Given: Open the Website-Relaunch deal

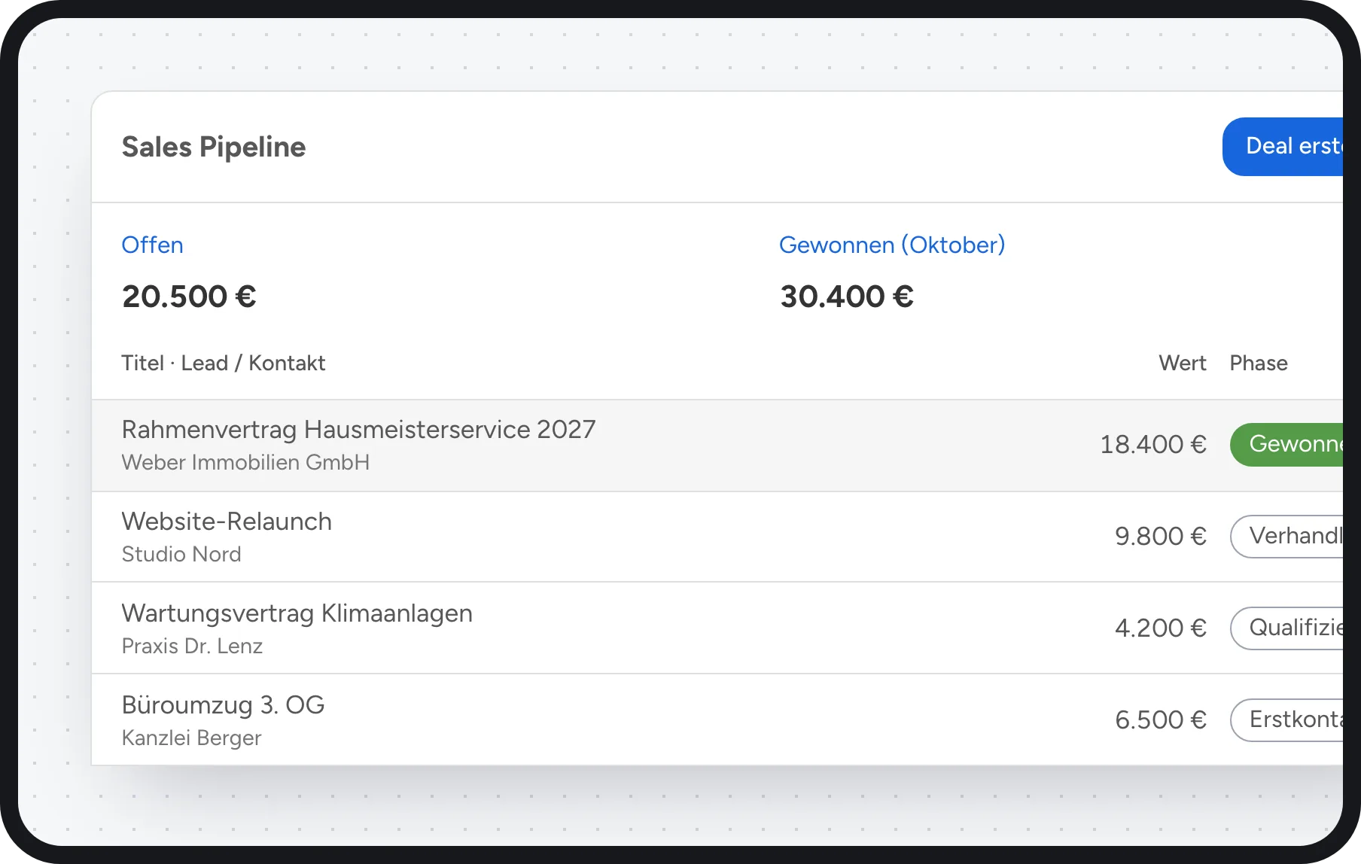Looking at the screenshot, I should (x=227, y=522).
